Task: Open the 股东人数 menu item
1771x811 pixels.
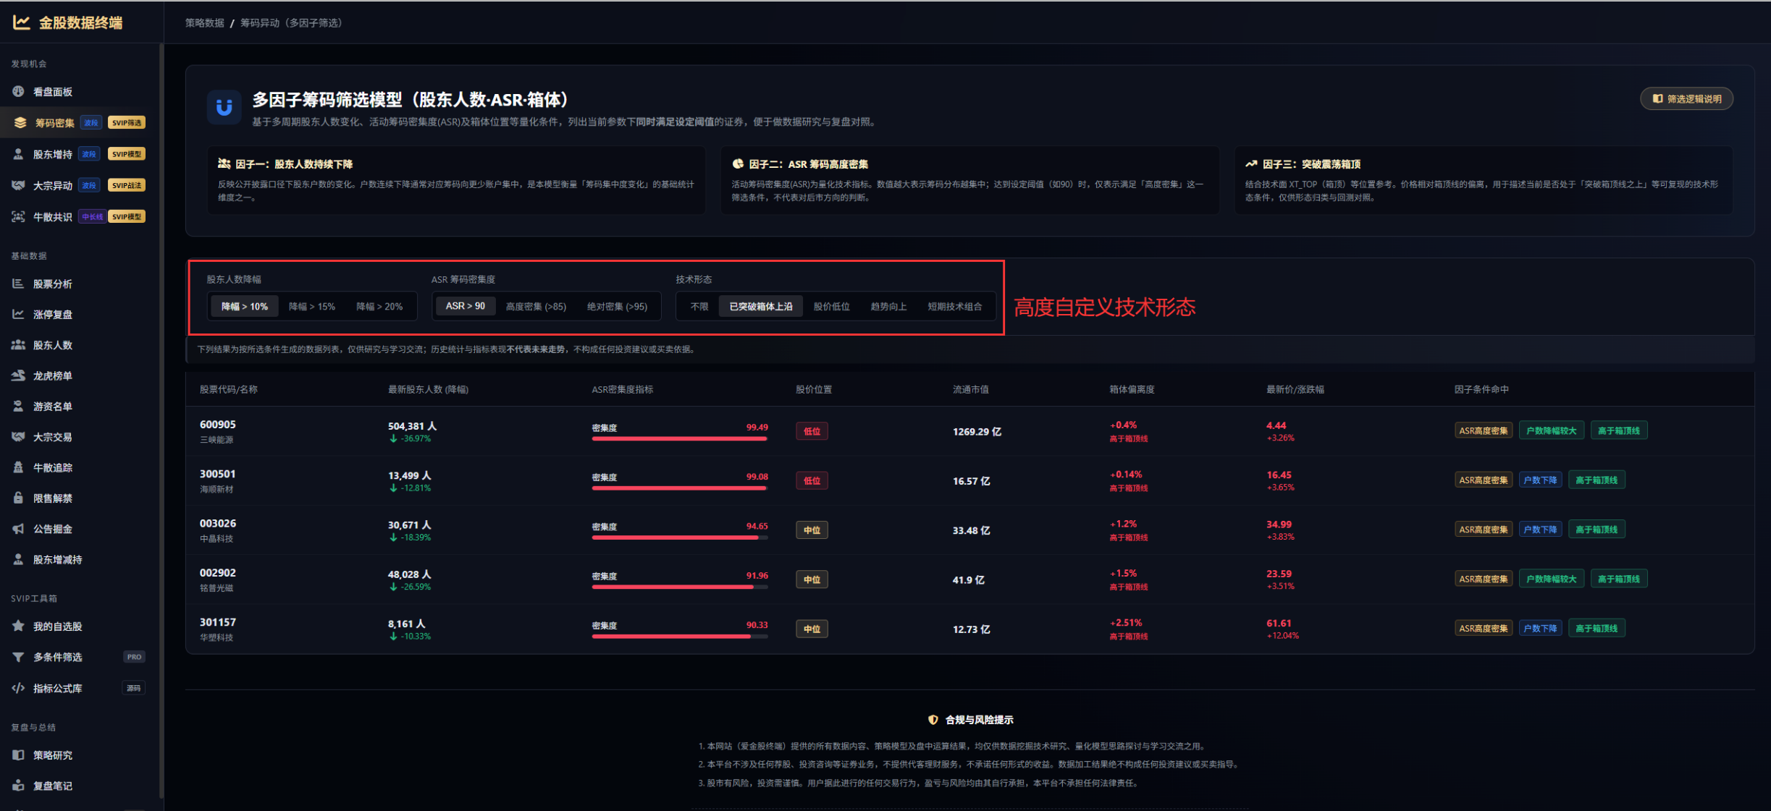Action: pyautogui.click(x=52, y=345)
